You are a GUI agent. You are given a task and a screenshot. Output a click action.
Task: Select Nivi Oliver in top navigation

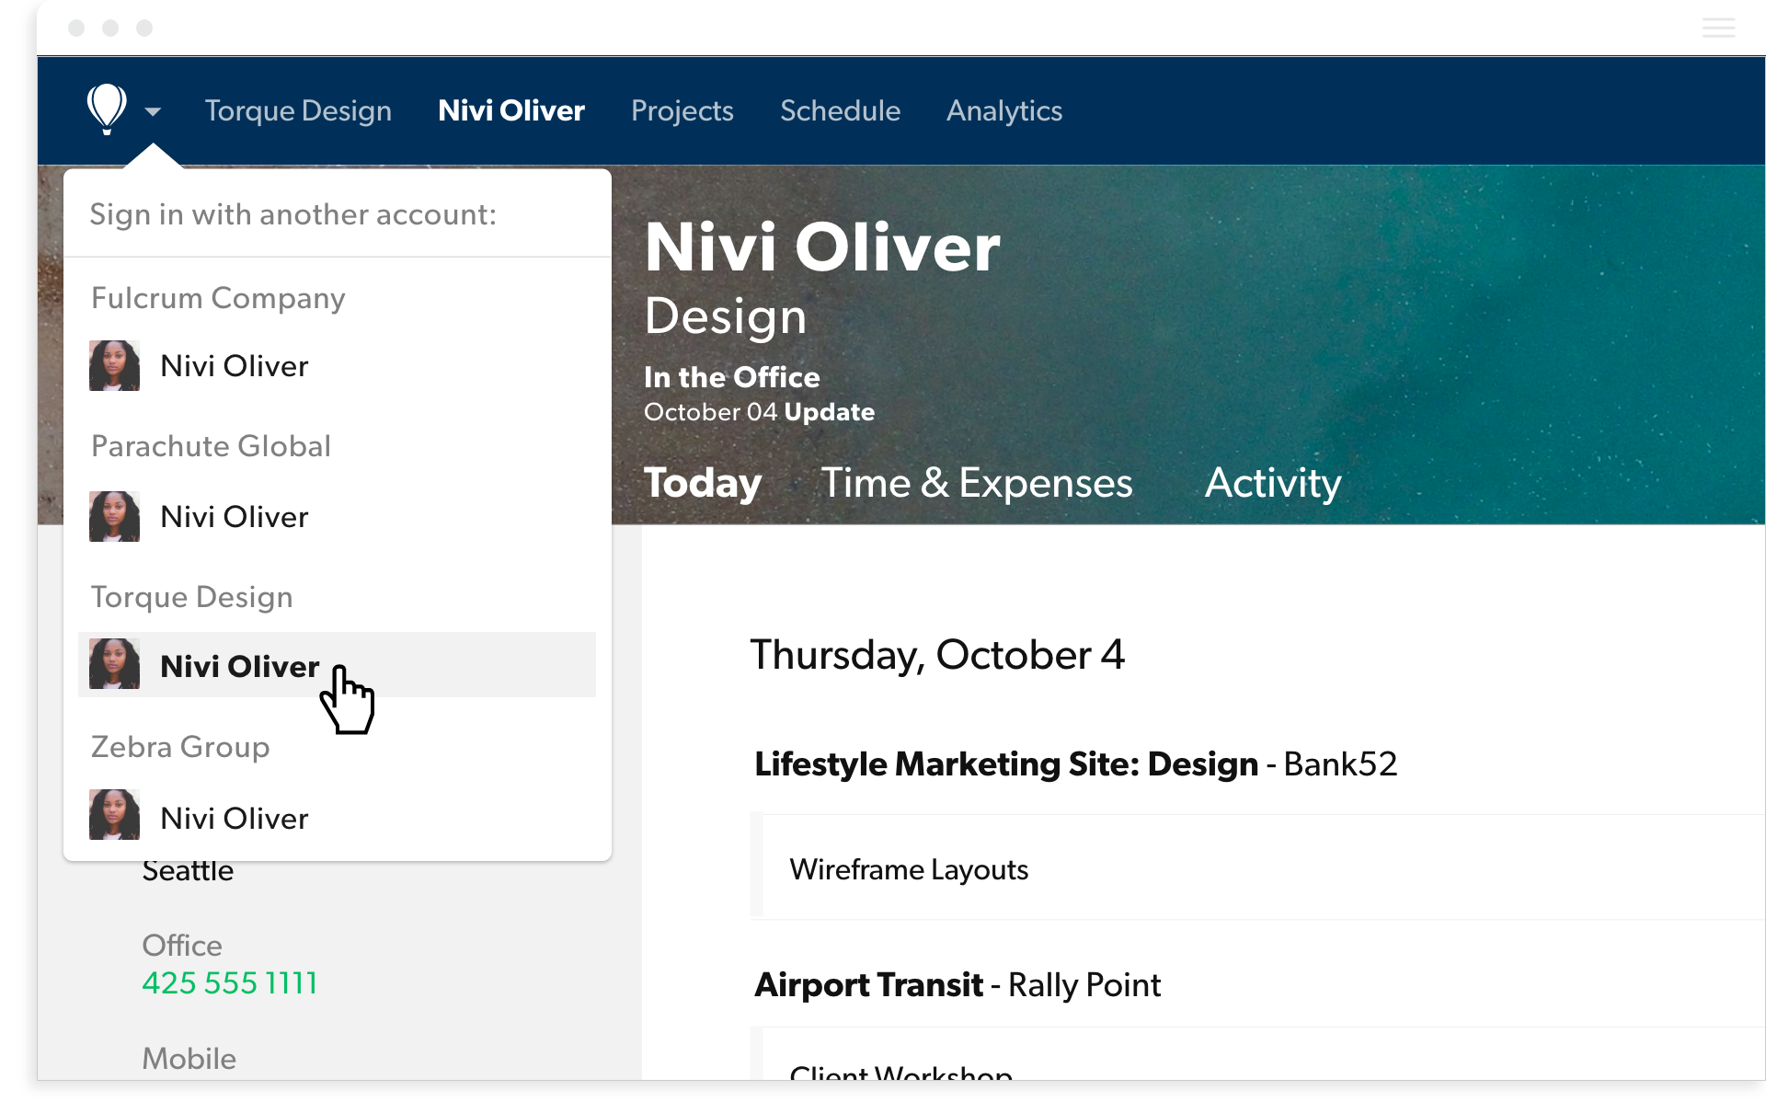510,110
